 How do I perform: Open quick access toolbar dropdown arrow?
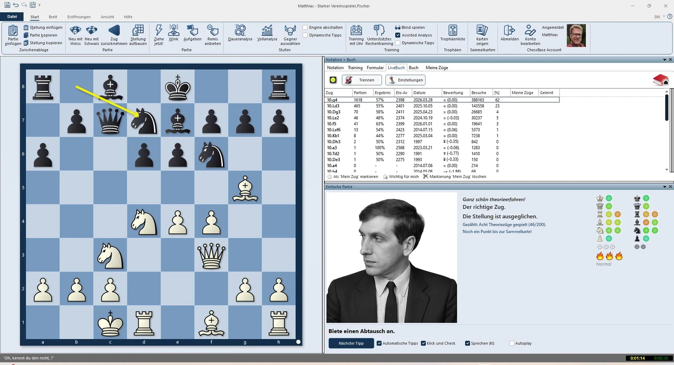40,5
